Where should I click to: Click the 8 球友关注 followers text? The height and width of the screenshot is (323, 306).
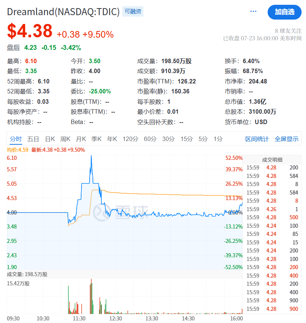tap(288, 31)
